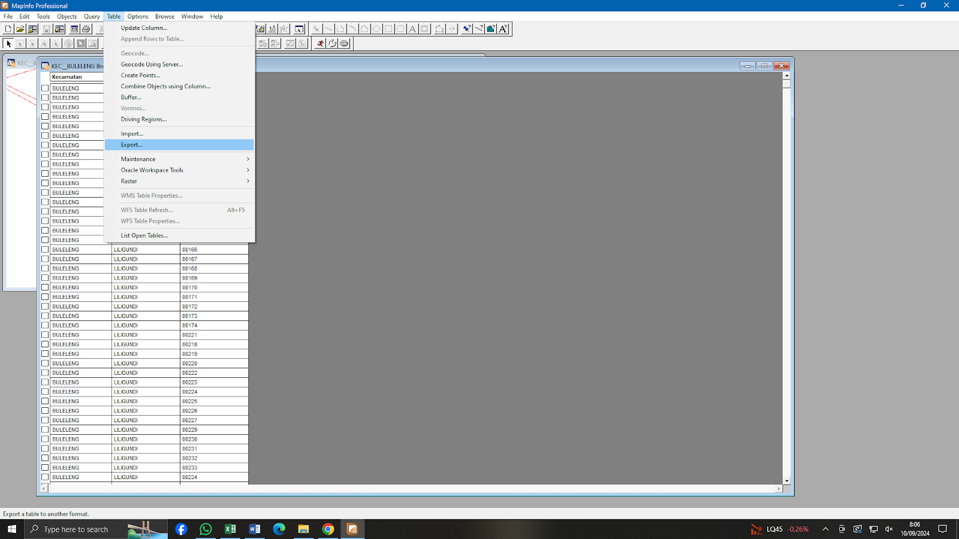
Task: Tick the checkbox for row 00234
Action: tap(45, 477)
